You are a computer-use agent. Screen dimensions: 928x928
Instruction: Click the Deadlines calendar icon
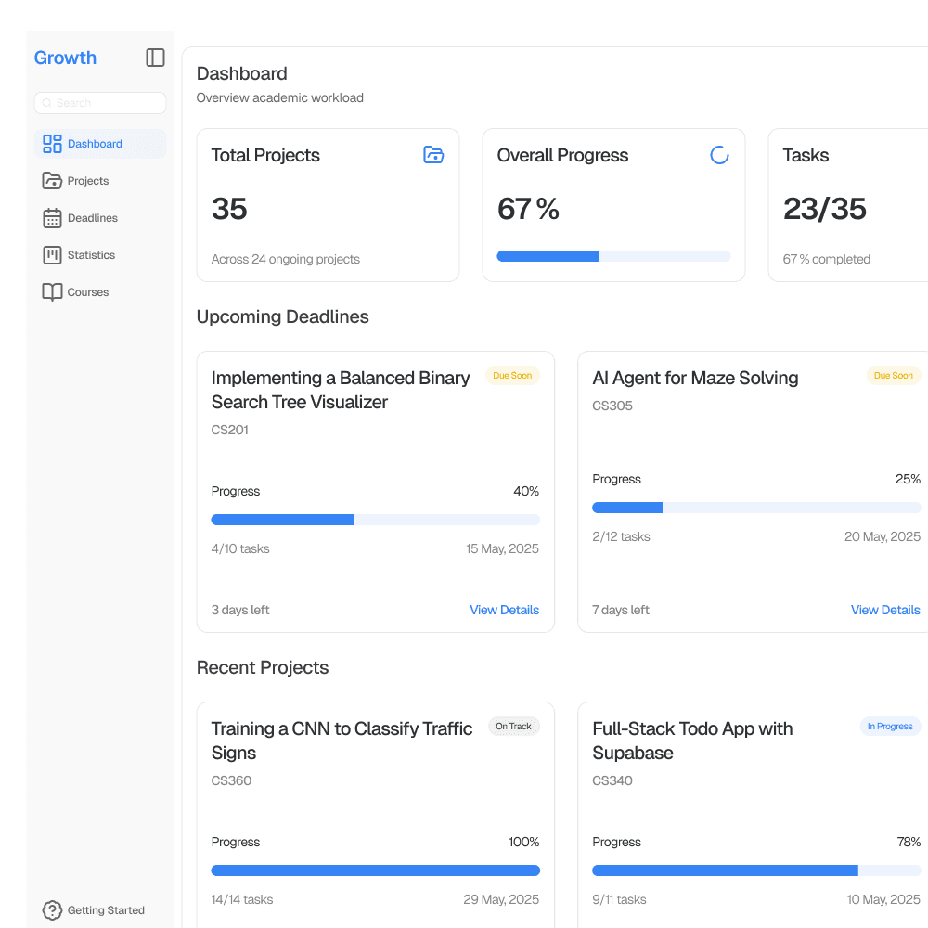pyautogui.click(x=51, y=218)
